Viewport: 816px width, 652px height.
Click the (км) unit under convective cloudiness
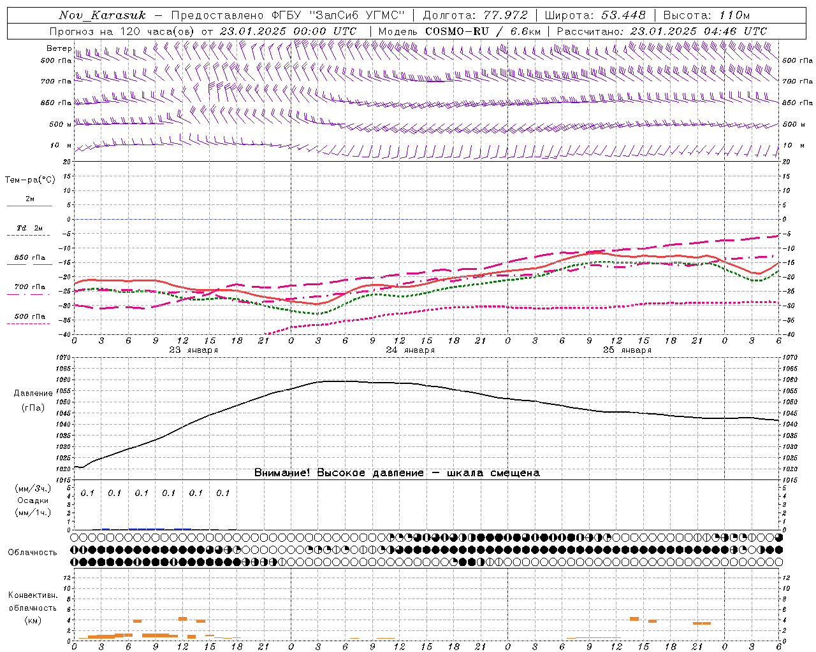click(x=33, y=620)
